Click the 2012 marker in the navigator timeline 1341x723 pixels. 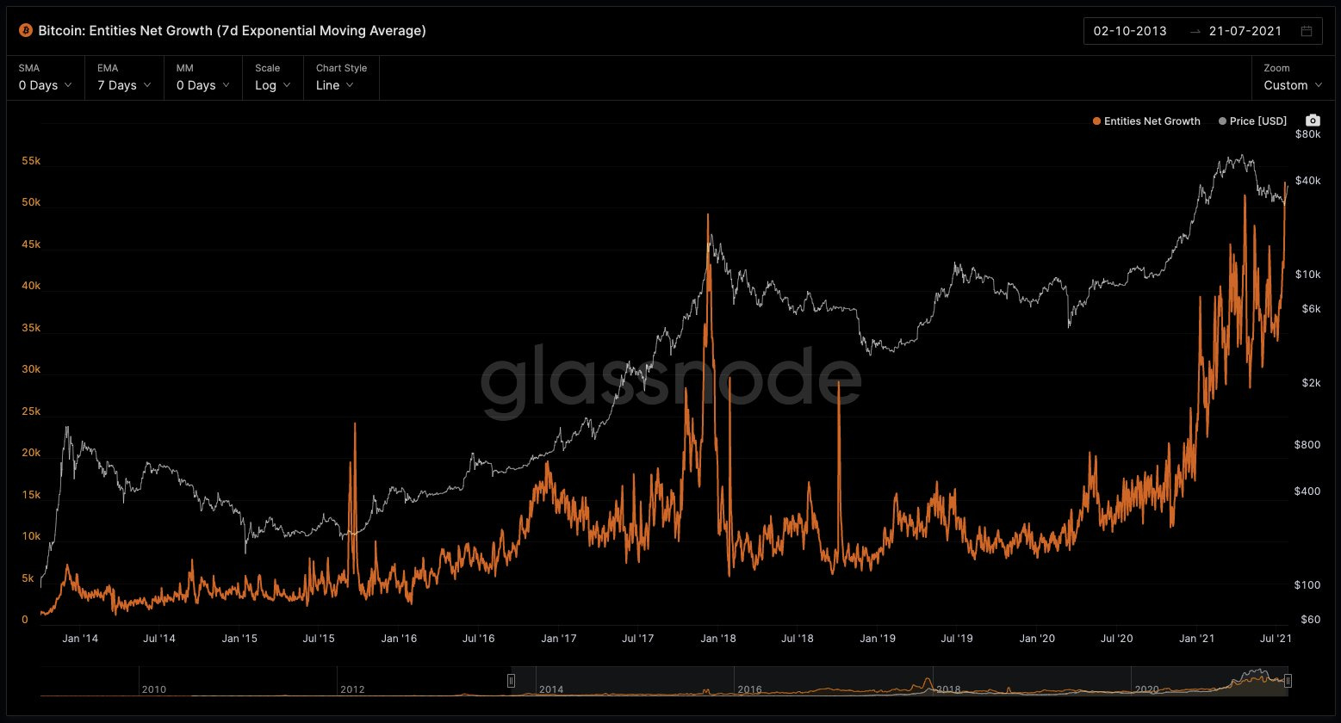point(352,690)
